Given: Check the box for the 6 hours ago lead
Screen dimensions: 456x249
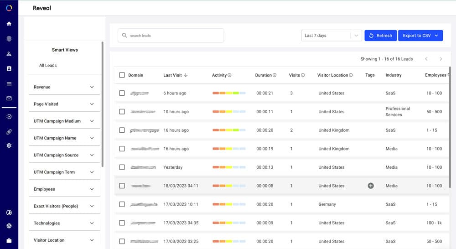Looking at the screenshot, I should click(122, 93).
